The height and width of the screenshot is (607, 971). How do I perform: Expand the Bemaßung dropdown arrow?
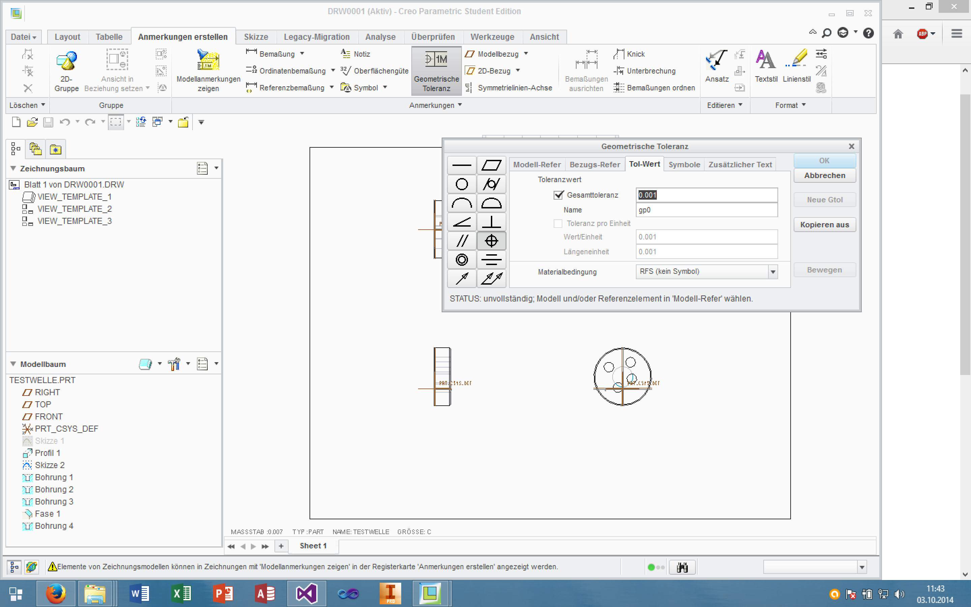pos(302,54)
